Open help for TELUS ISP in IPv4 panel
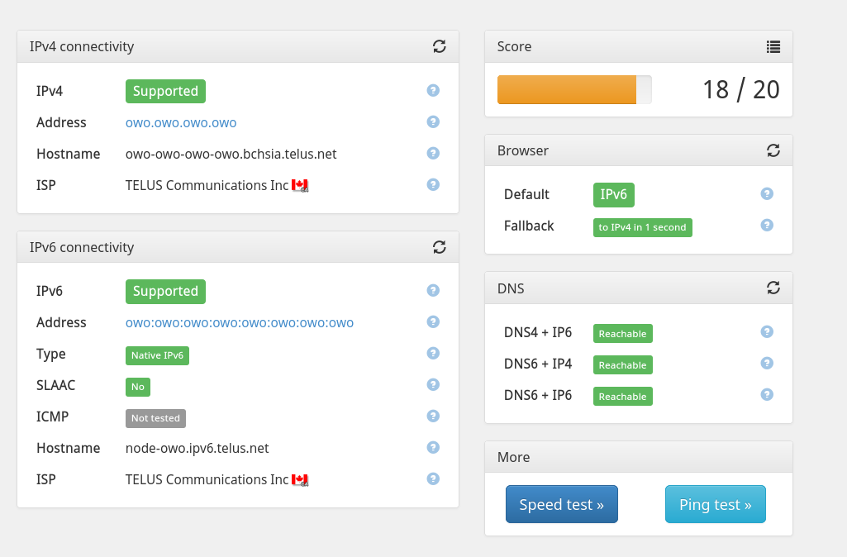The width and height of the screenshot is (847, 557). point(433,185)
